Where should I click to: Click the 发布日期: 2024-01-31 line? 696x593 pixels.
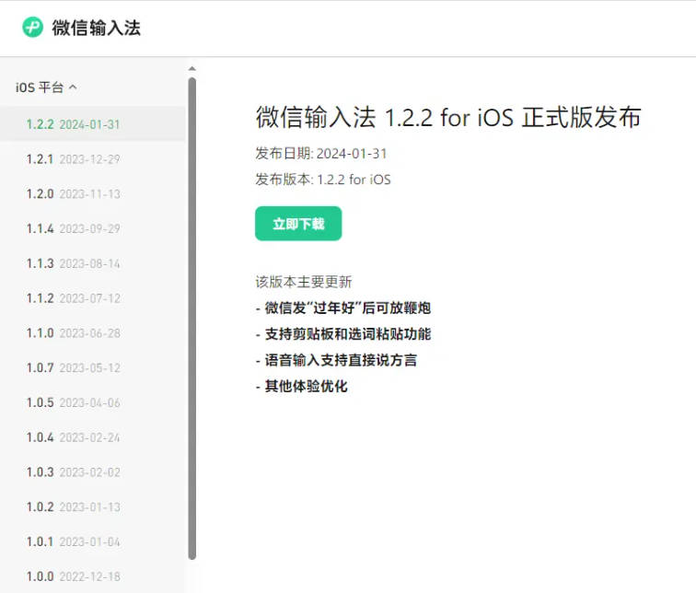pos(321,154)
